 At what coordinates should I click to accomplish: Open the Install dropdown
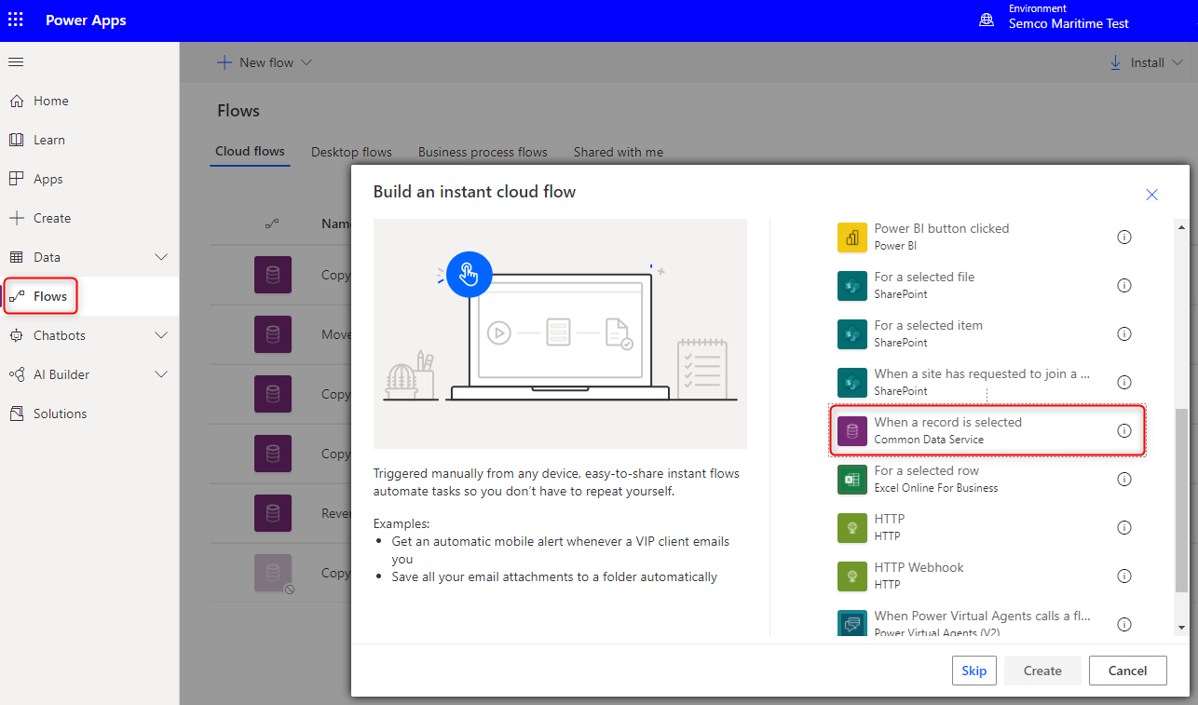click(1146, 62)
